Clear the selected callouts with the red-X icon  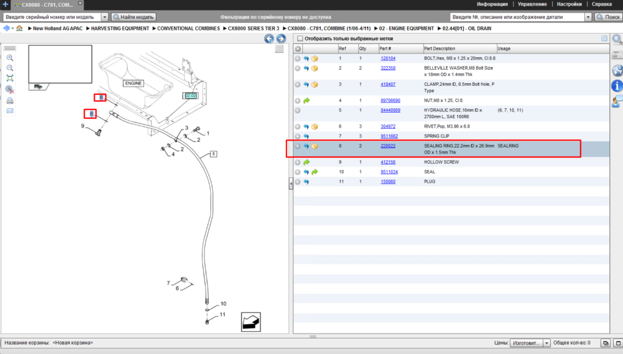[10, 90]
